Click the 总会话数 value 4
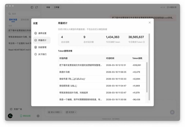The height and width of the screenshot is (127, 185). [x=62, y=37]
